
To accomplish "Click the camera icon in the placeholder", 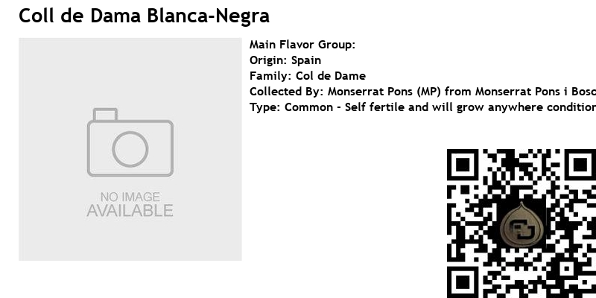I will pos(130,143).
